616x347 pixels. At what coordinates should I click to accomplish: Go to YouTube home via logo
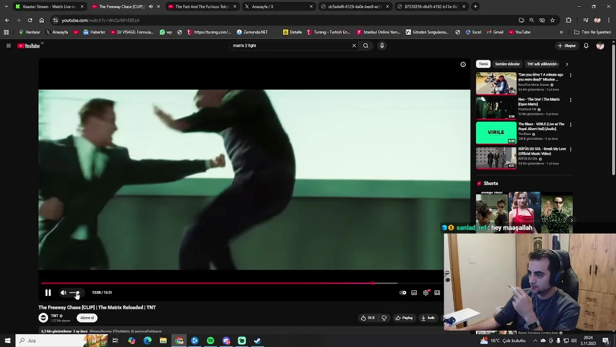[29, 46]
